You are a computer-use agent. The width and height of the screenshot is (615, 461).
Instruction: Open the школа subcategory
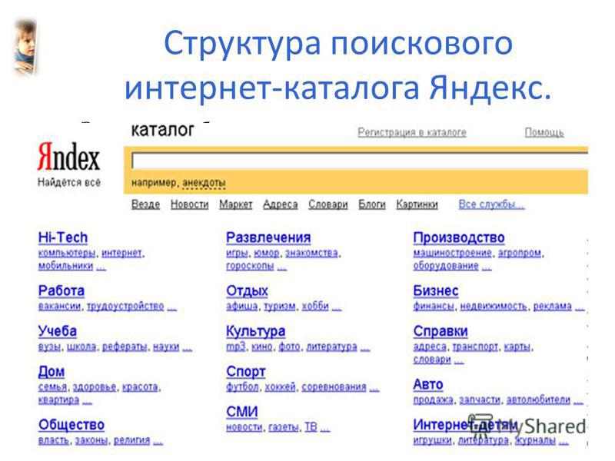tap(81, 347)
